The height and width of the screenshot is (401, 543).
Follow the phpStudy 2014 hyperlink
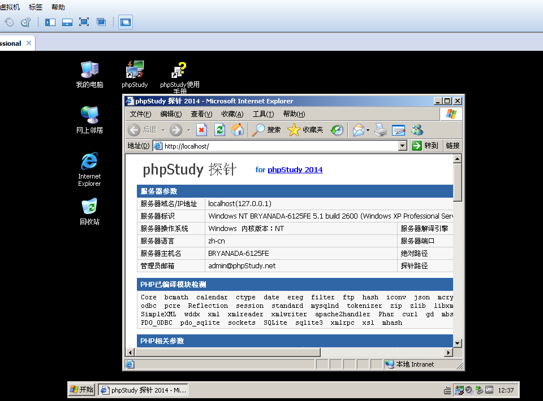click(295, 170)
